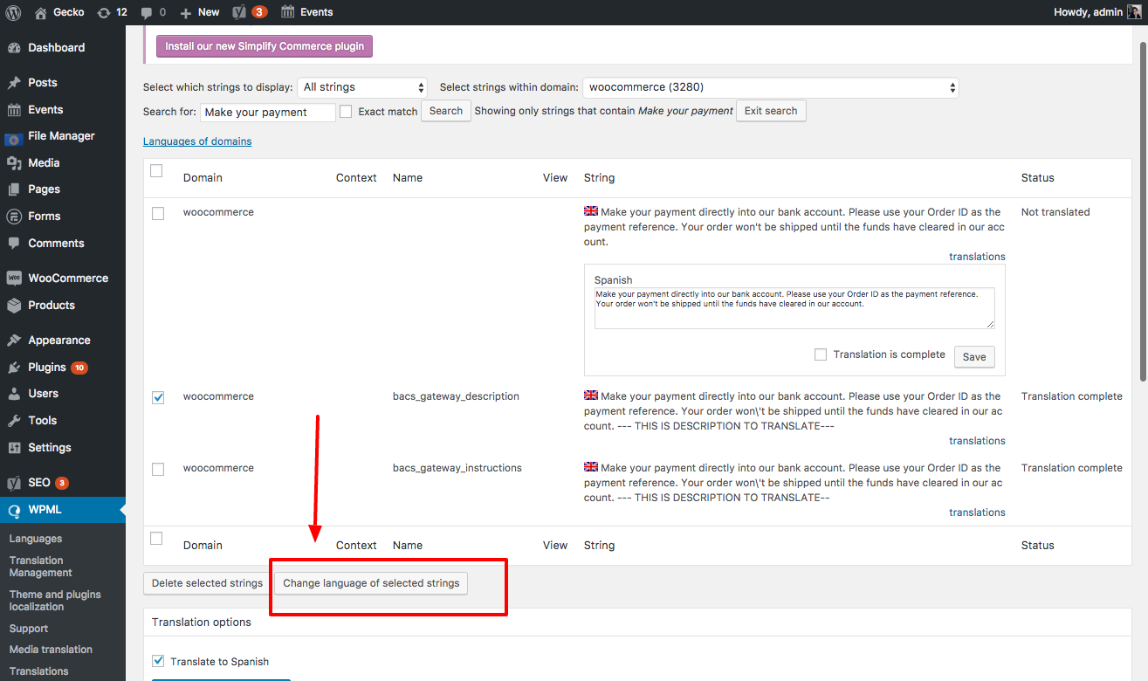Open translations link for bacs_gateway_description
This screenshot has height=681, width=1148.
click(x=978, y=441)
